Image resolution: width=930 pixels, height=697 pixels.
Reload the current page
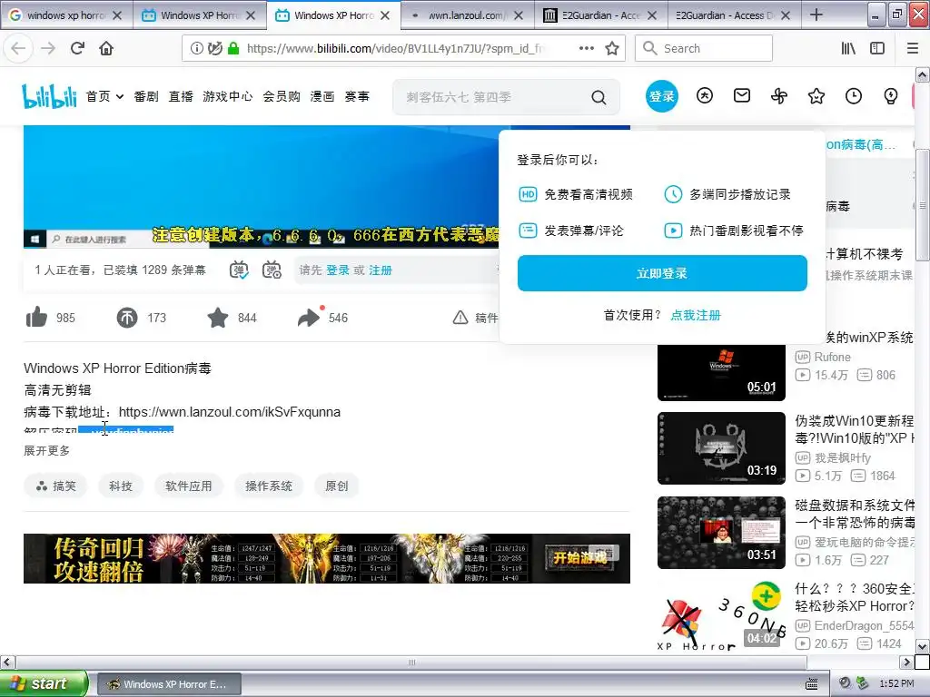point(77,48)
